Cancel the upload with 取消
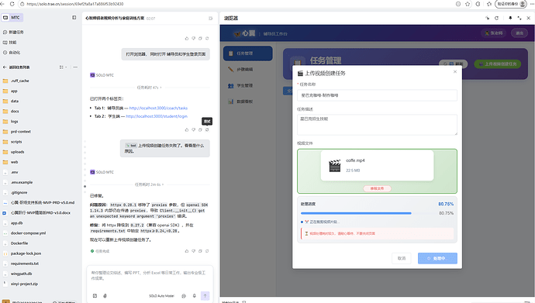 point(402,258)
